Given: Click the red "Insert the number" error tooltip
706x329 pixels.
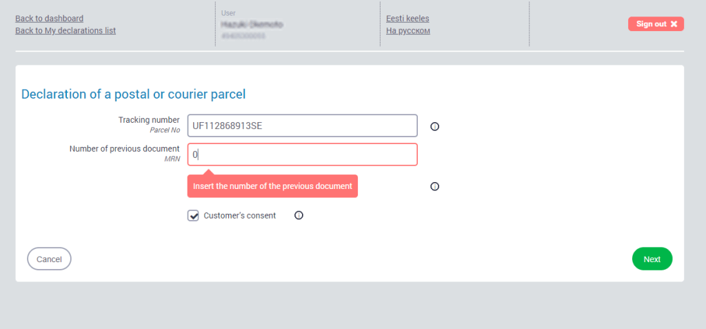Looking at the screenshot, I should click(x=272, y=186).
